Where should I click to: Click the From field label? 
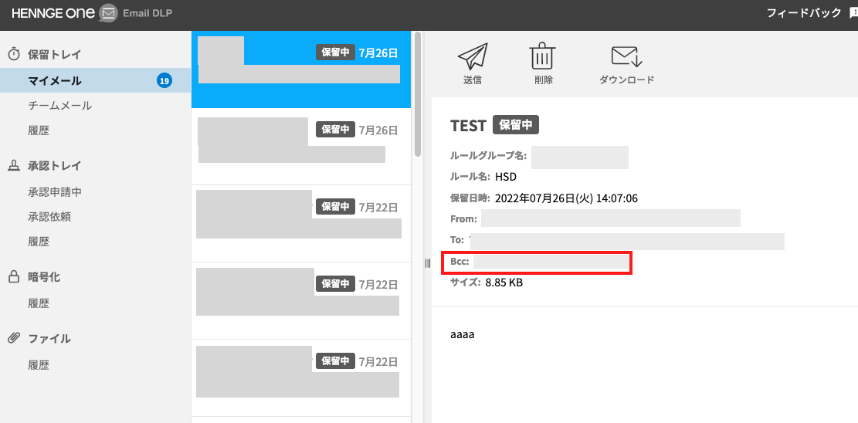[464, 219]
